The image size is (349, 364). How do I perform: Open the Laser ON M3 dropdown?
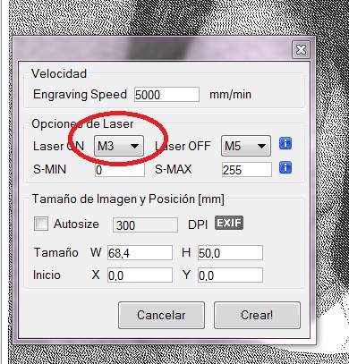(119, 146)
